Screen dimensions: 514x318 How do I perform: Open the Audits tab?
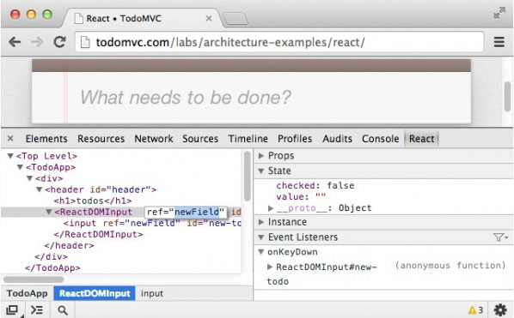[337, 139]
